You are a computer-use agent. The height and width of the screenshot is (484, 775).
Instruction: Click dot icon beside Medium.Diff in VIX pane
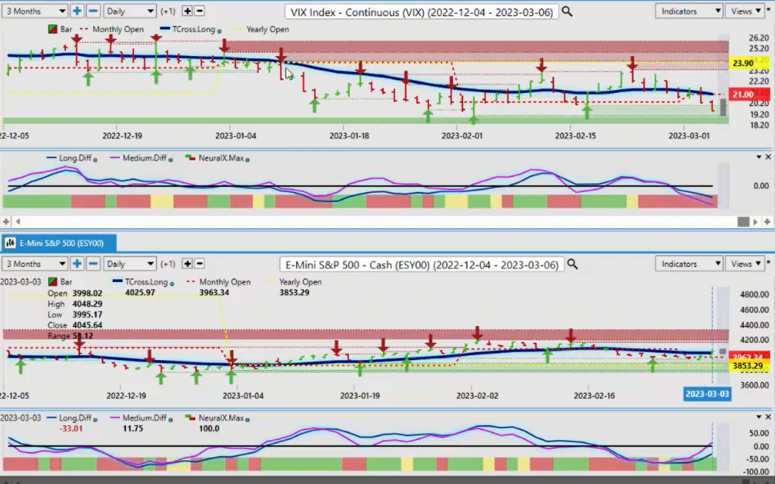170,160
